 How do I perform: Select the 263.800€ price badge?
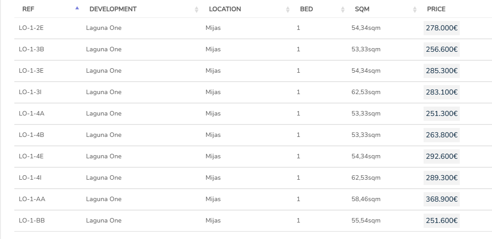[441, 135]
